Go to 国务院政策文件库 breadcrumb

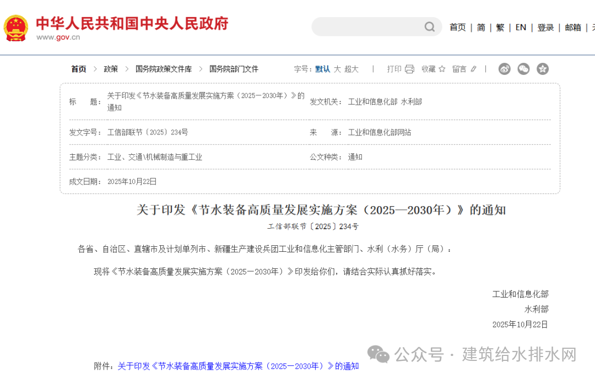coord(164,69)
